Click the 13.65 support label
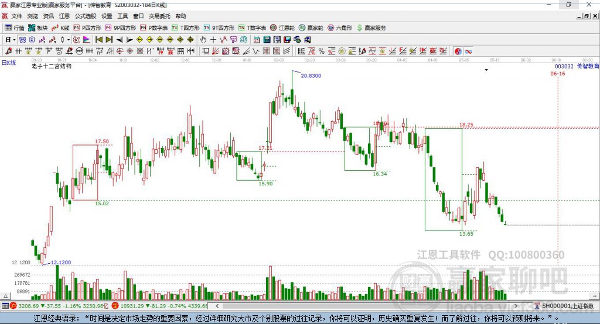600x324 pixels. 466,234
